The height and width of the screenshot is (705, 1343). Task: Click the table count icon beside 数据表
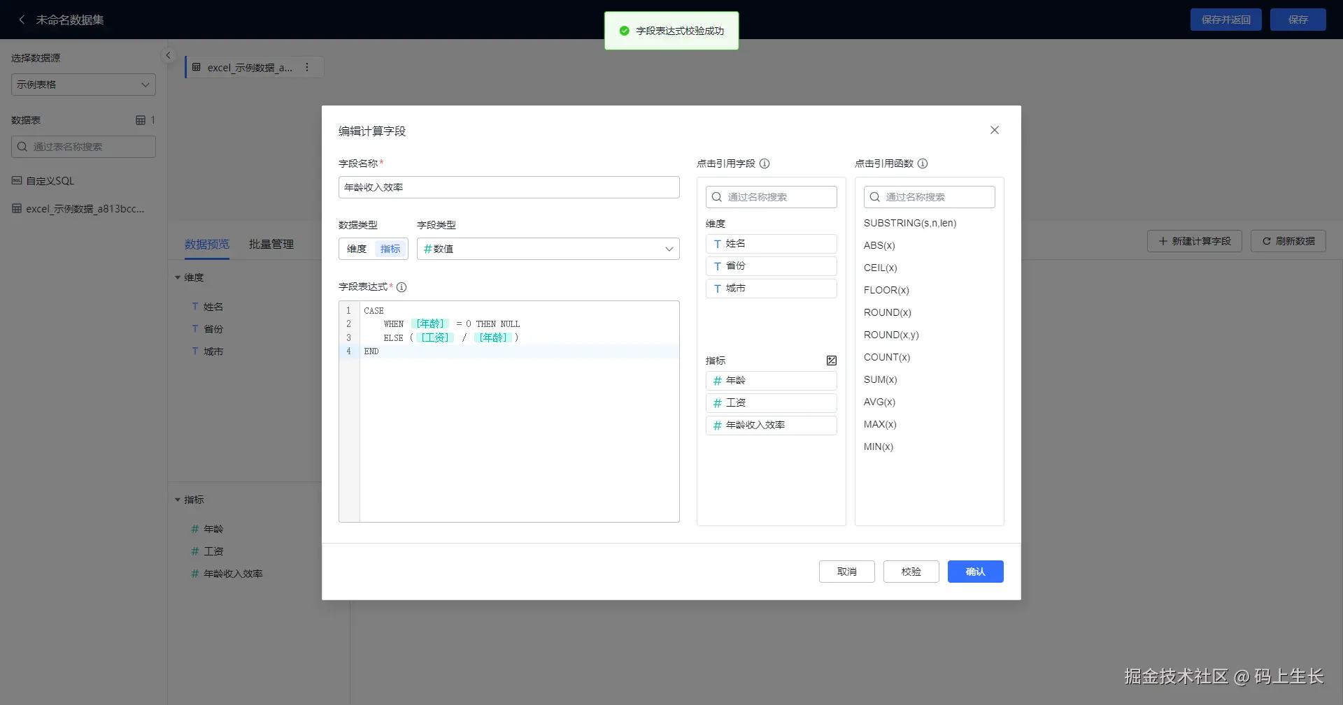(141, 120)
